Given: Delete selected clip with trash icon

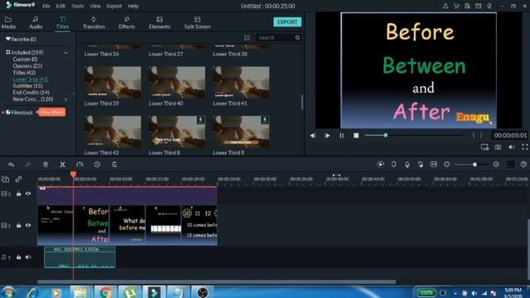Looking at the screenshot, I should tap(46, 165).
